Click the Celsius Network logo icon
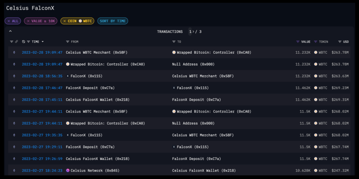The image size is (359, 179). pyautogui.click(x=68, y=171)
